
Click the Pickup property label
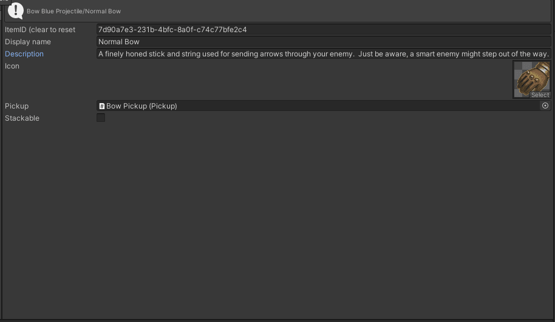[x=17, y=106]
